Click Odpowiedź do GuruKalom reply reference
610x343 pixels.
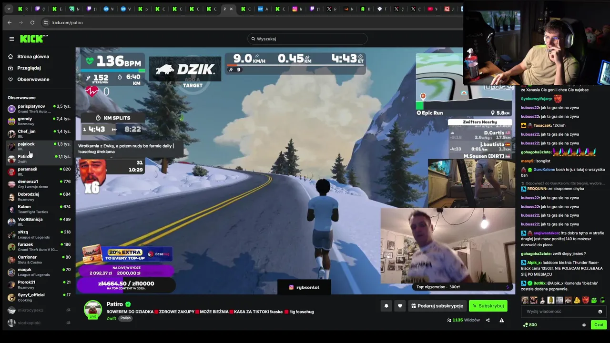coord(563,183)
